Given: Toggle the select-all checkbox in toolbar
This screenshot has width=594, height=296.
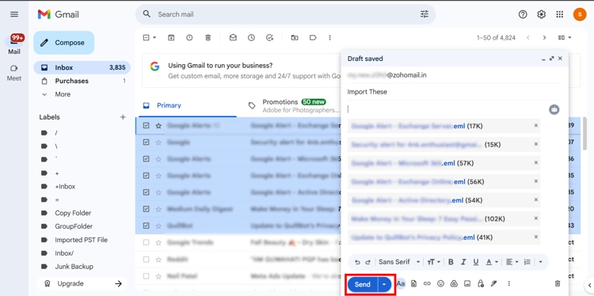Looking at the screenshot, I should [147, 37].
